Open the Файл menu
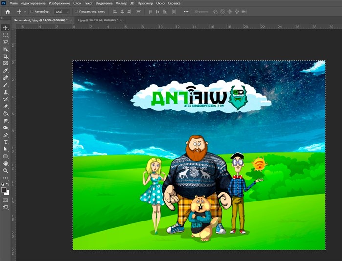The height and width of the screenshot is (261, 342). pyautogui.click(x=14, y=3)
